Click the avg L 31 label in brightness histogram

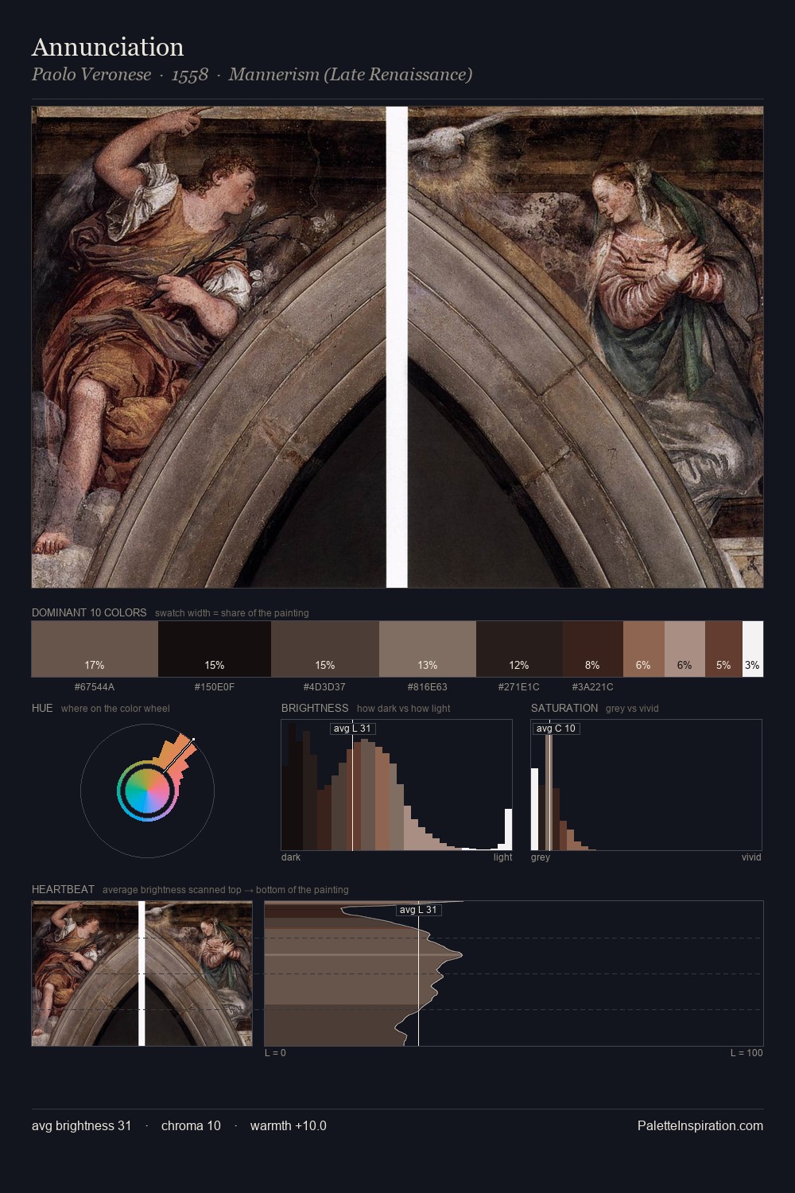tap(352, 729)
